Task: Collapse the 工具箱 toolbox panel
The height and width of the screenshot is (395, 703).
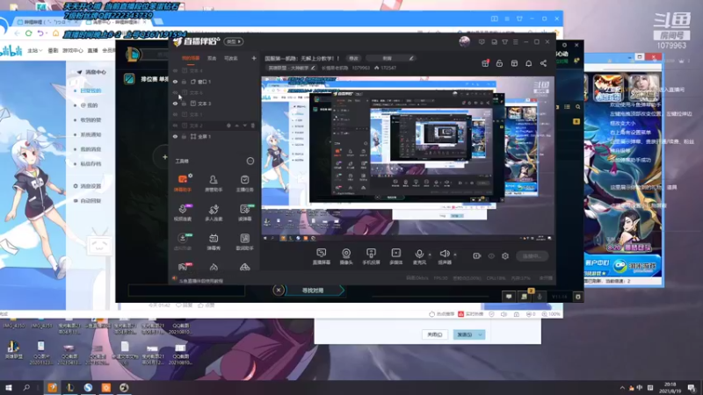Action: tap(250, 162)
